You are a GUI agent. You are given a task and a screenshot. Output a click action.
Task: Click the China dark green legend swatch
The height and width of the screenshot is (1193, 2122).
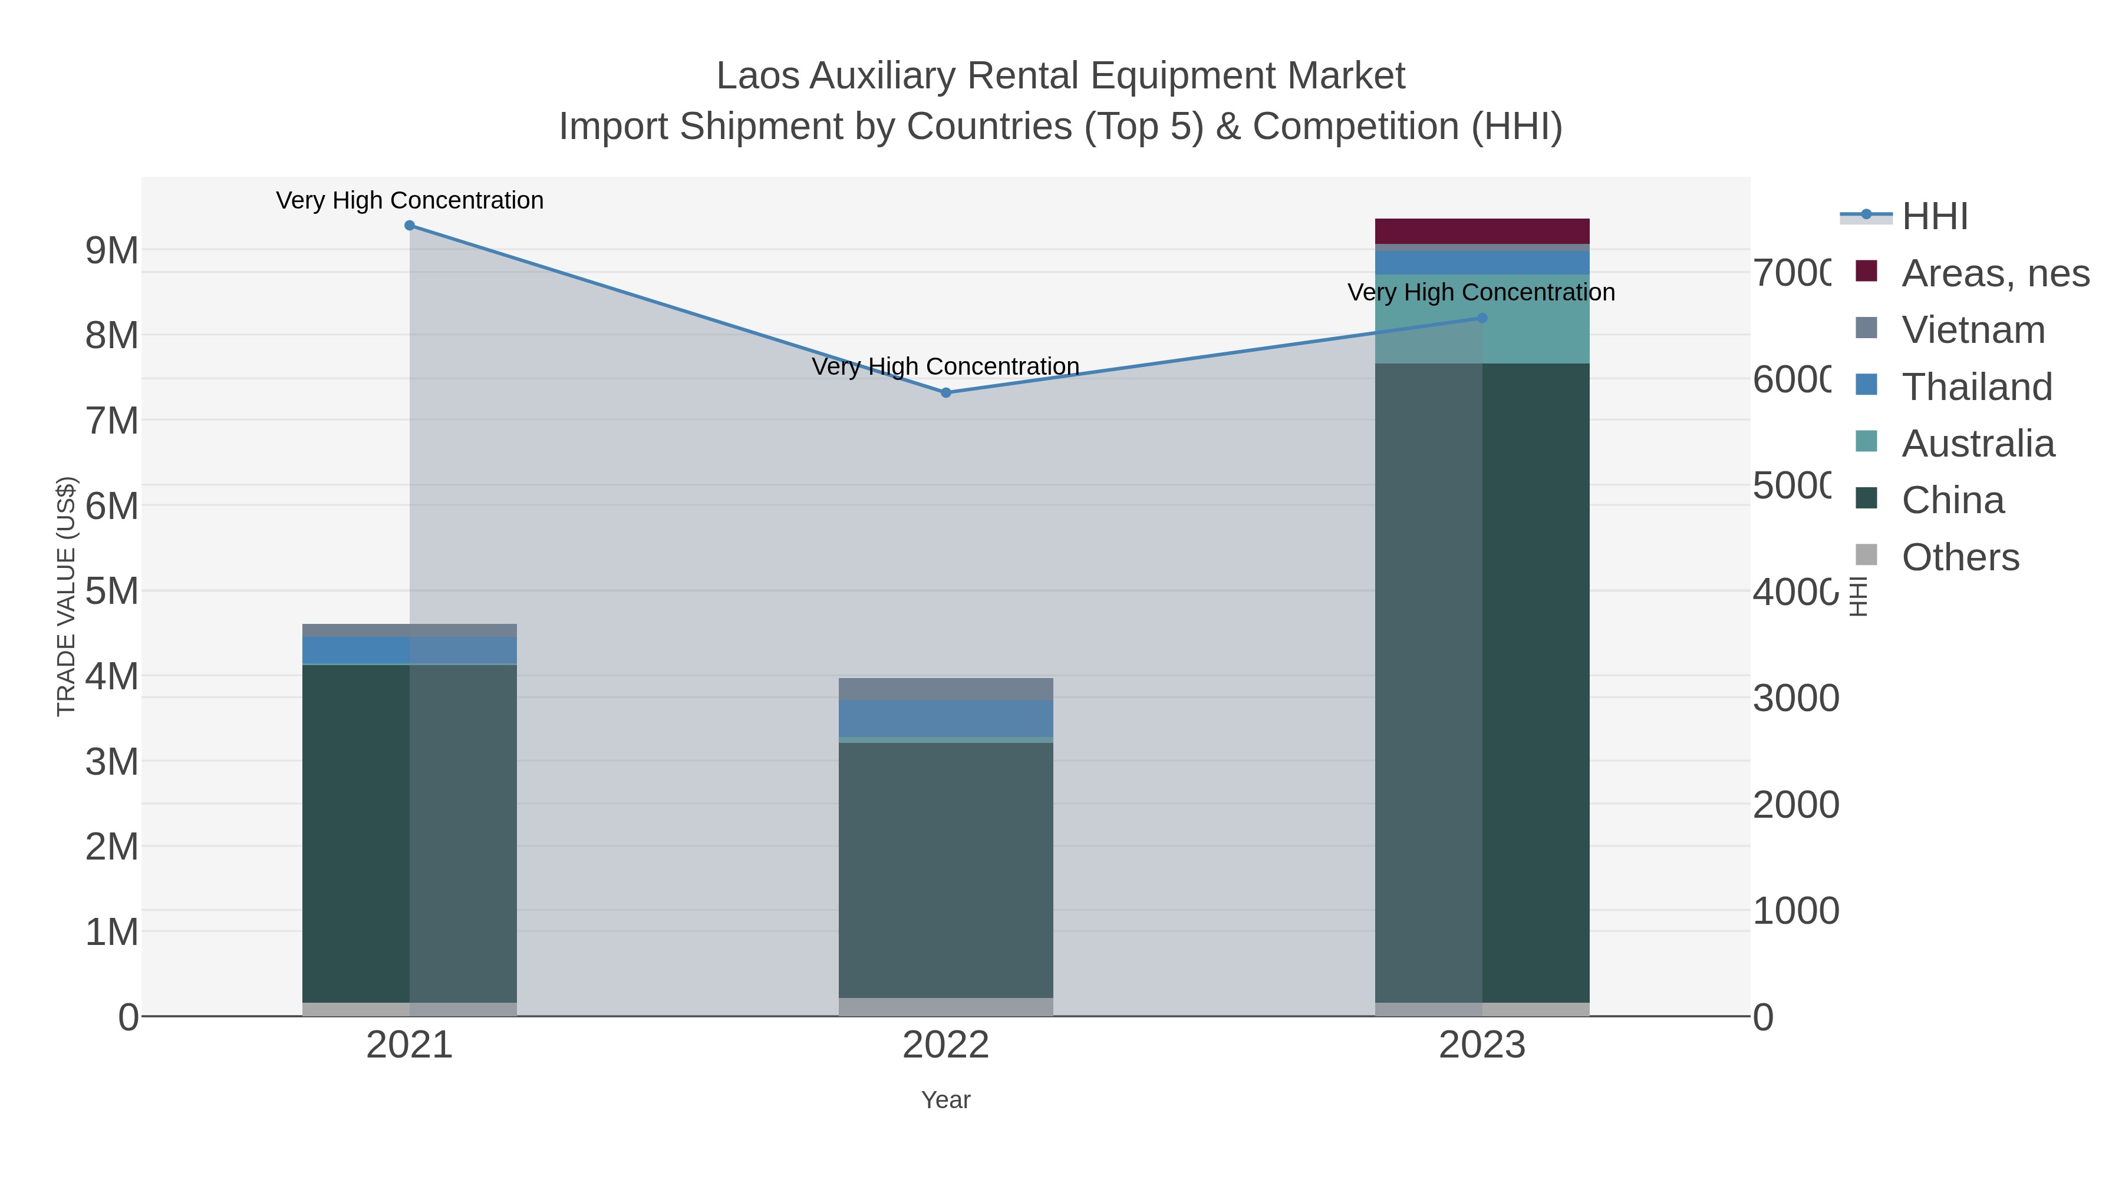pyautogui.click(x=1866, y=498)
